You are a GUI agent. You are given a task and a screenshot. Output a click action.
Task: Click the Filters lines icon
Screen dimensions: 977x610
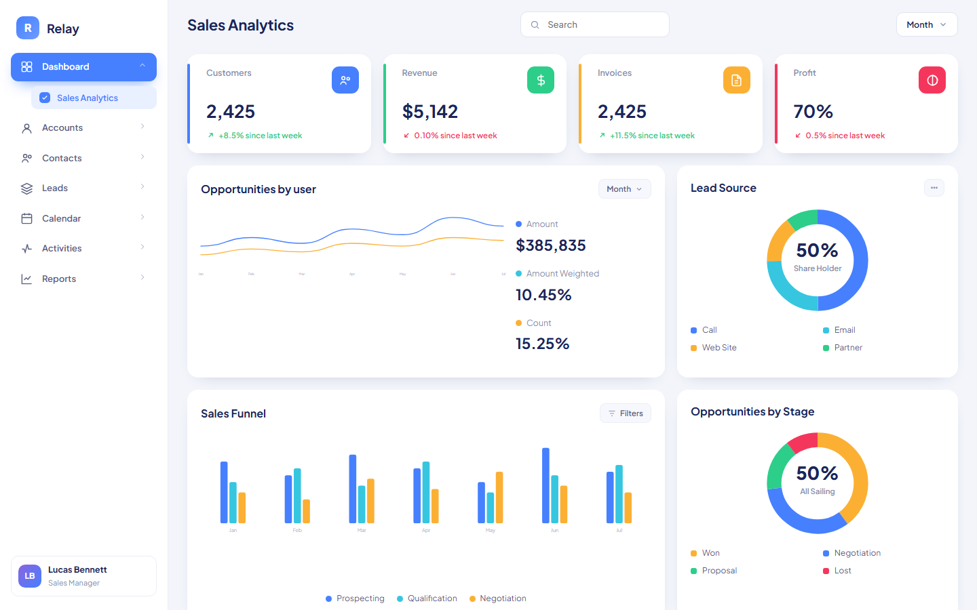(x=612, y=413)
